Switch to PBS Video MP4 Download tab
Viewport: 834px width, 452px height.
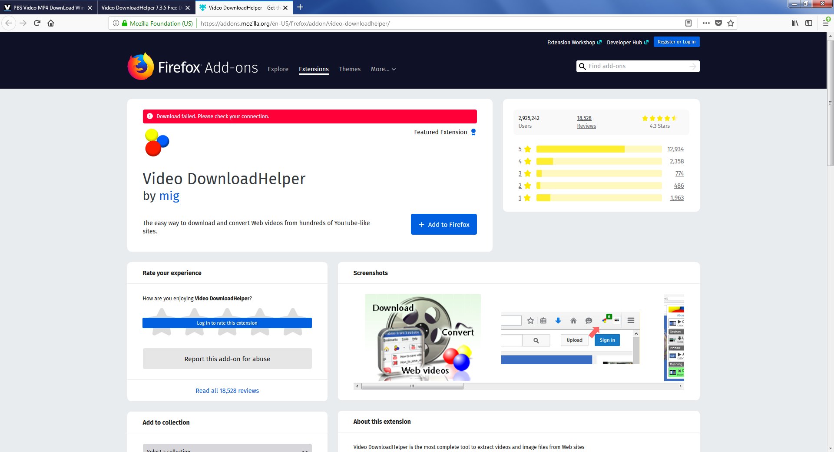tap(48, 8)
